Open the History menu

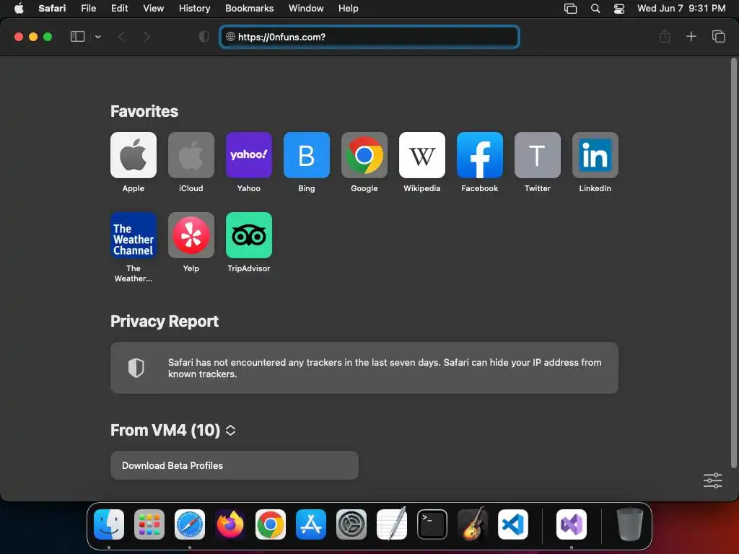[195, 8]
